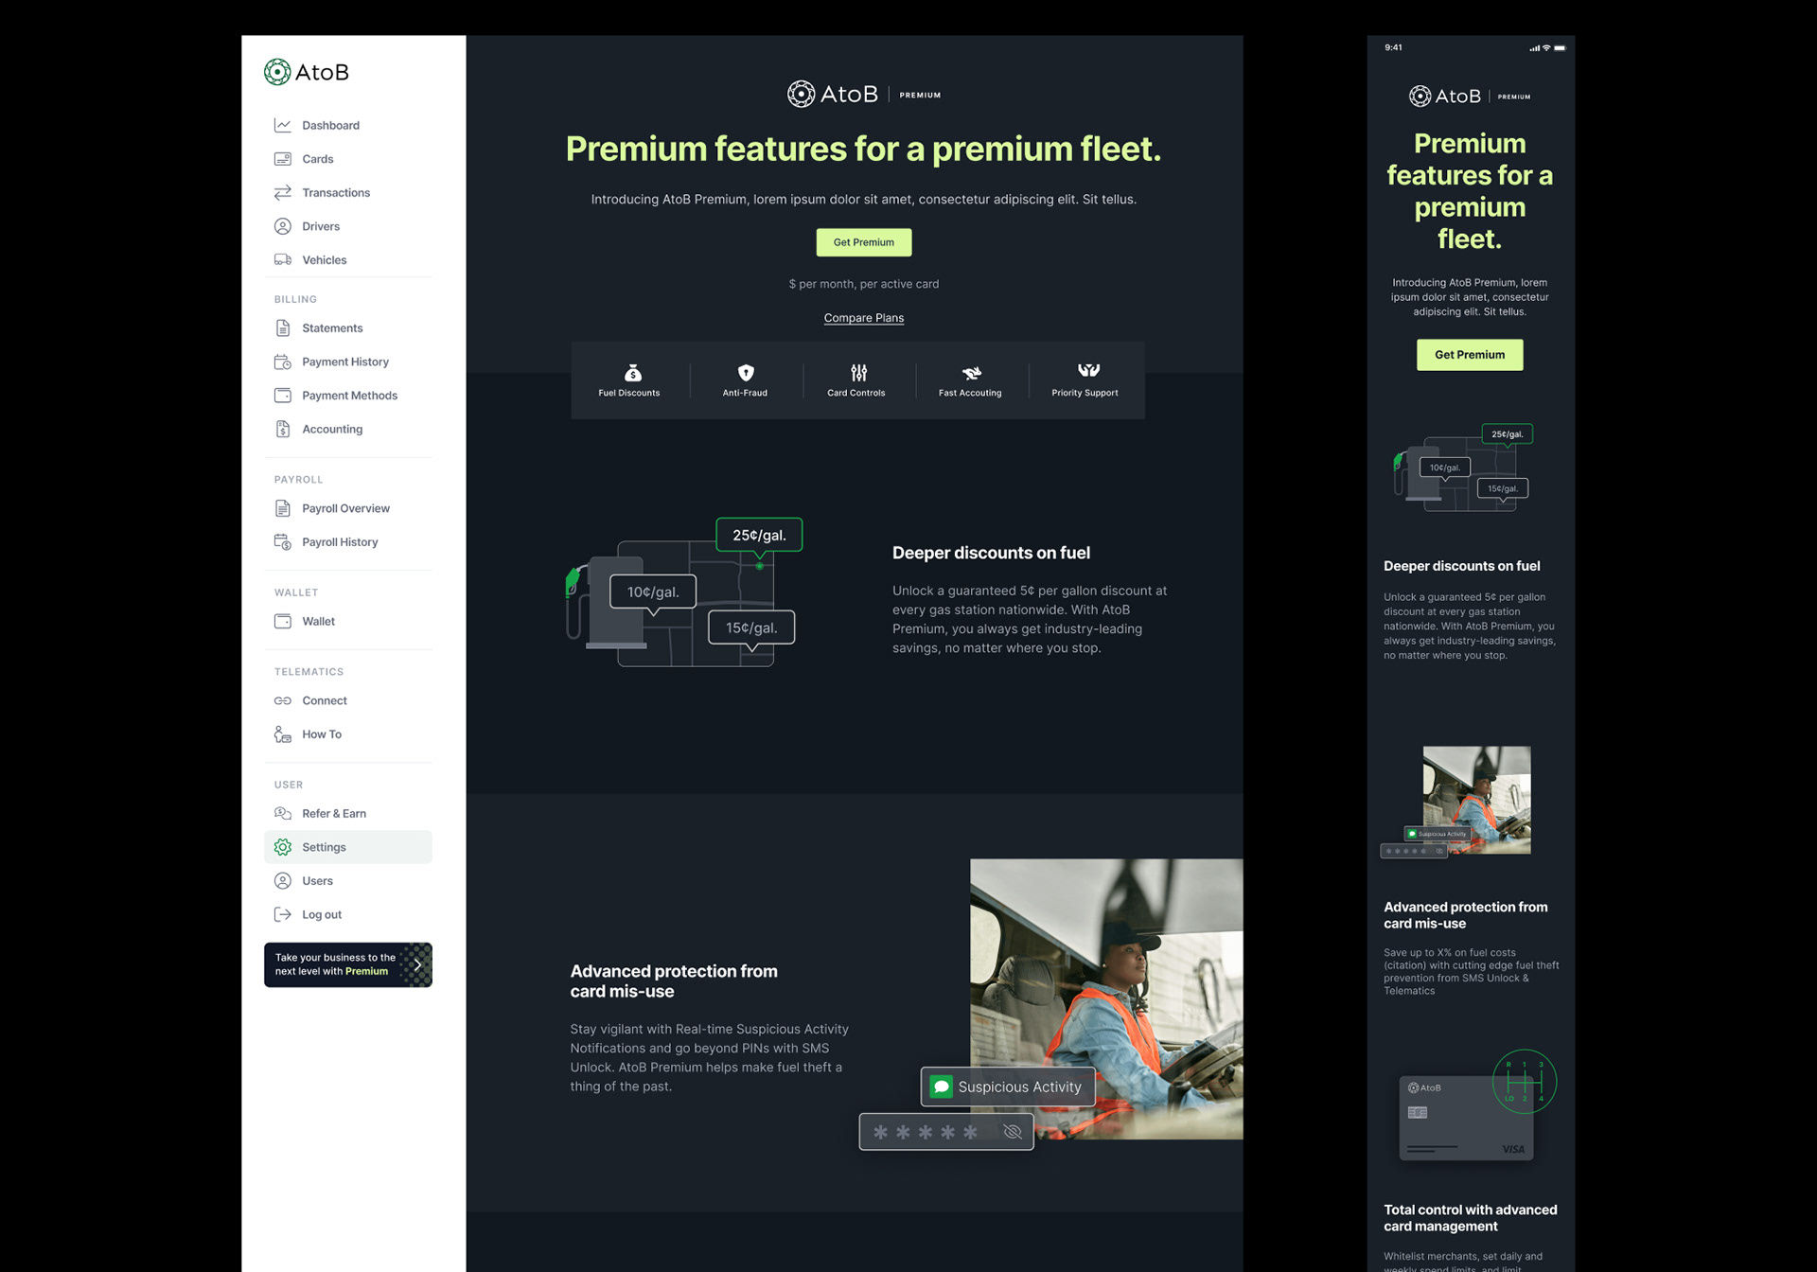Click the Log out arrow icon
Viewport: 1817px width, 1272px height.
pyautogui.click(x=282, y=914)
